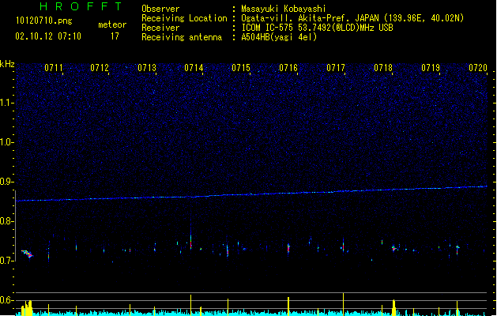This screenshot has width=497, height=316.
Task: Click the 0718 time marker
Action: tap(383, 68)
